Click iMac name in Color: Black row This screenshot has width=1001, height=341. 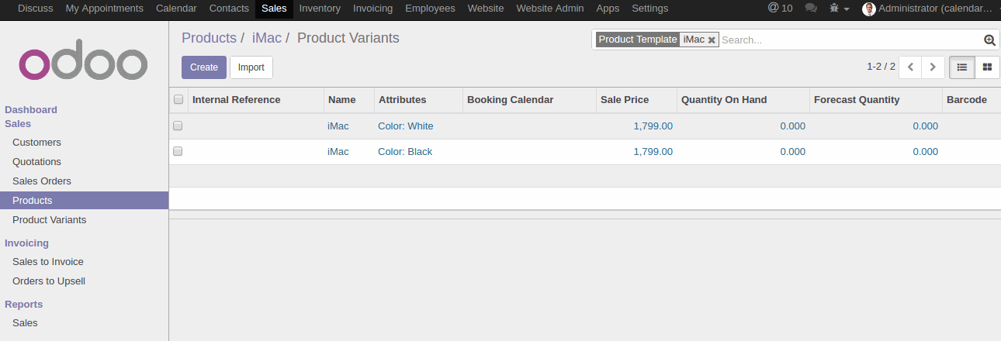click(x=338, y=152)
